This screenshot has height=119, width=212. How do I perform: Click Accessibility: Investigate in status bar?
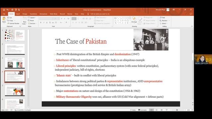23,110
